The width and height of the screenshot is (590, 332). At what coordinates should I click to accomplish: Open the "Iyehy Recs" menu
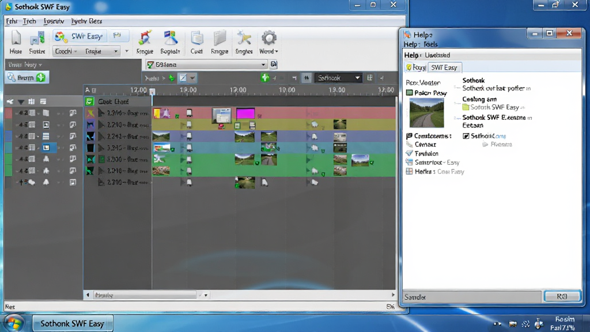coord(86,21)
